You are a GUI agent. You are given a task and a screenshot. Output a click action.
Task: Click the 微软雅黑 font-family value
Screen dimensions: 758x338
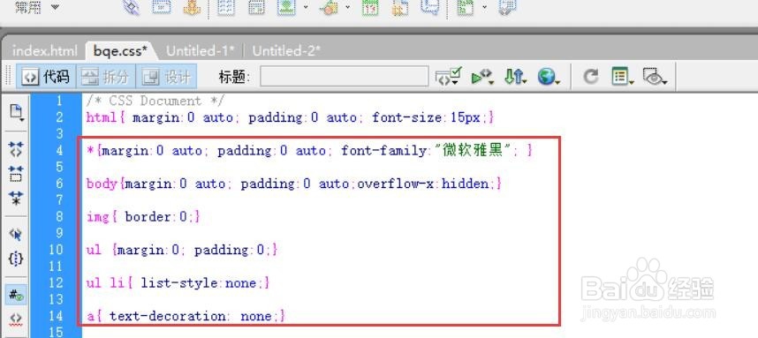(473, 150)
